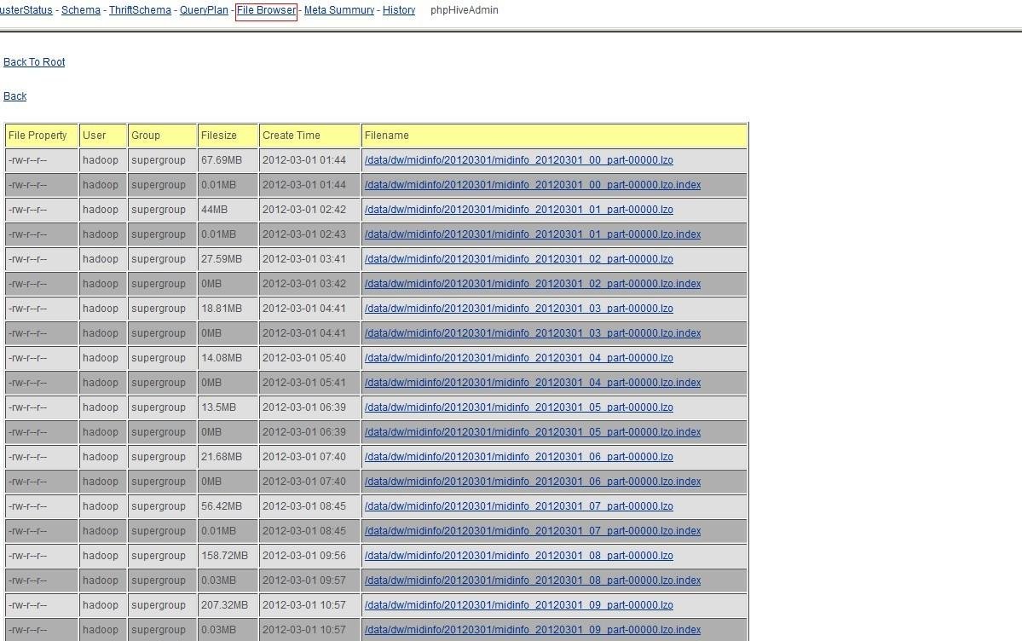
Task: Open midinfo_20120301_00_part-00000.lzo.index file
Action: pyautogui.click(x=531, y=184)
